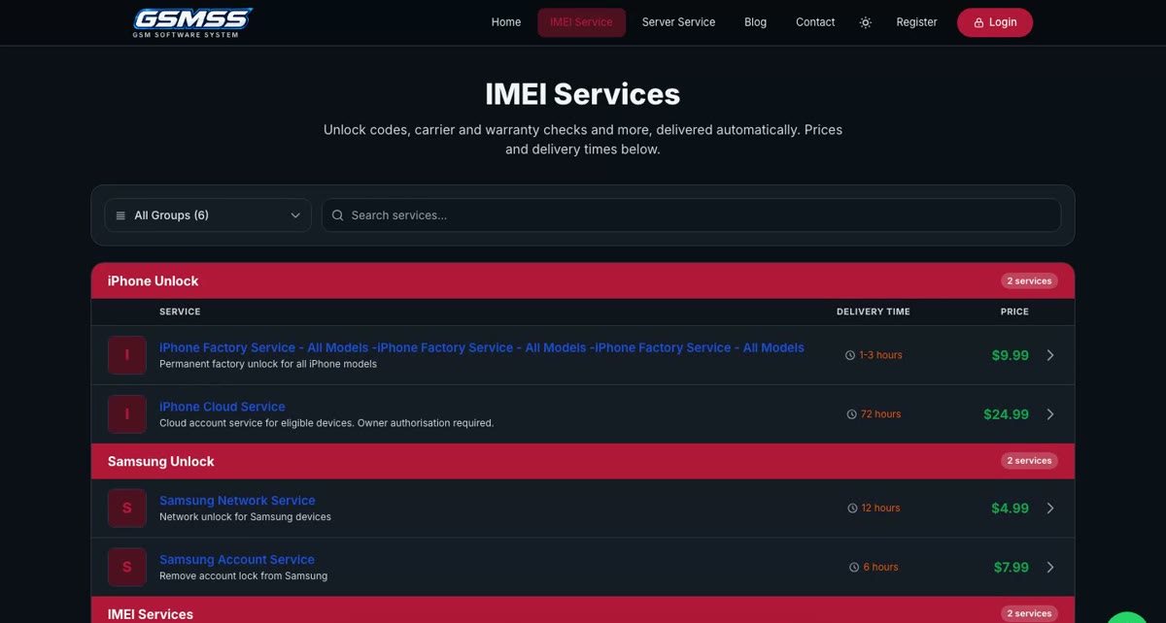Open the Blog page
This screenshot has width=1166, height=623.
(755, 22)
